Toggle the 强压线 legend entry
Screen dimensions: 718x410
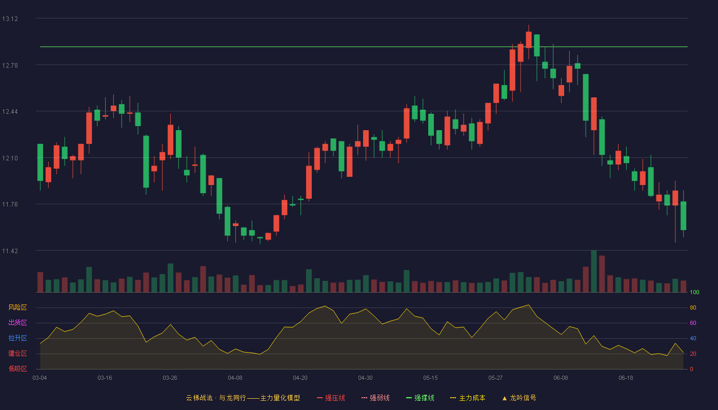click(x=331, y=398)
